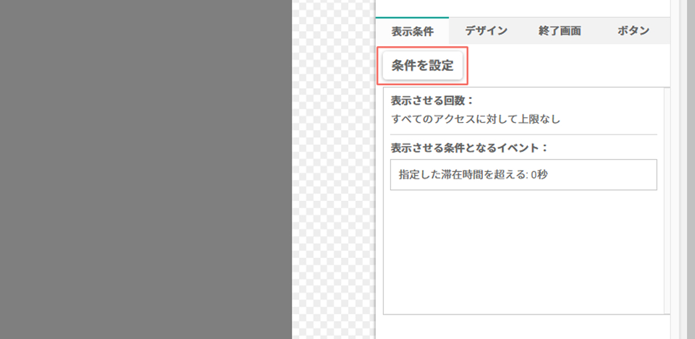Screen dimensions: 695x339
Task: Select the 指定した滞在時間を超える: 0秒 event box
Action: click(523, 175)
